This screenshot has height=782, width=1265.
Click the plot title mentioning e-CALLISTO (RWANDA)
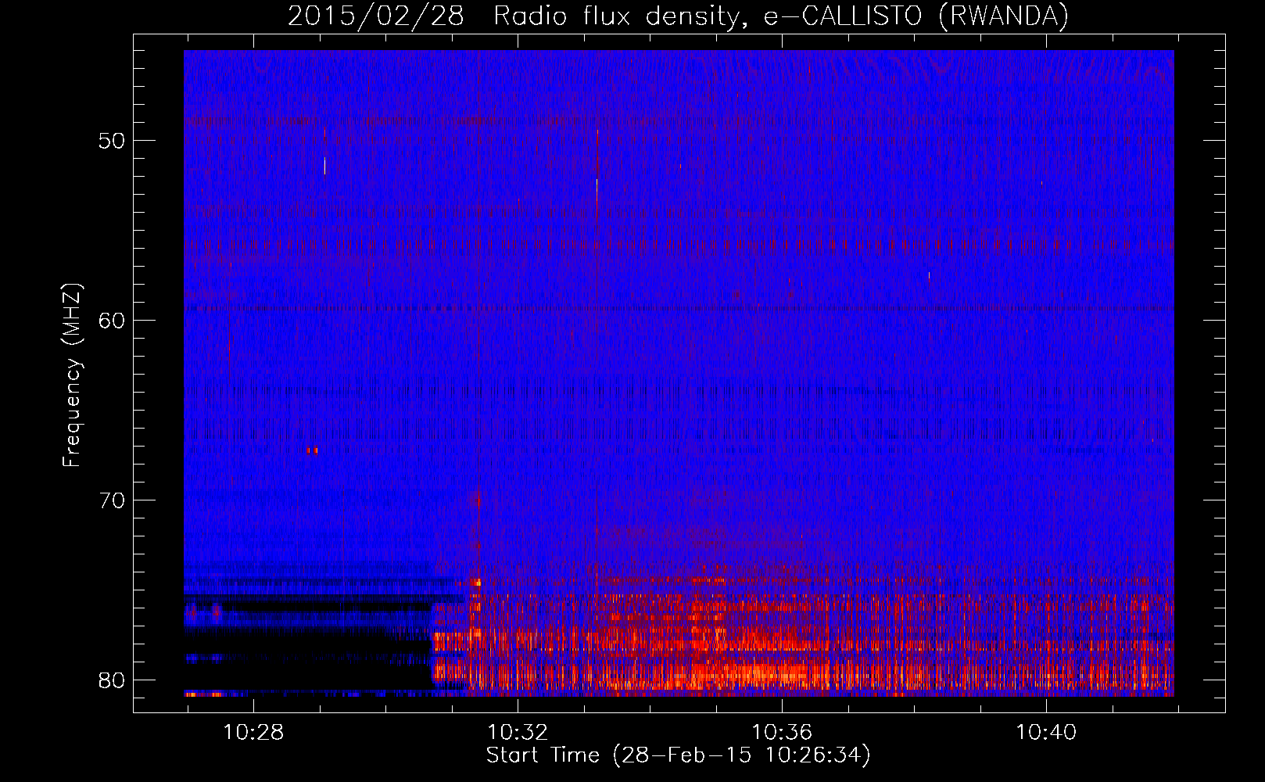pyautogui.click(x=678, y=16)
